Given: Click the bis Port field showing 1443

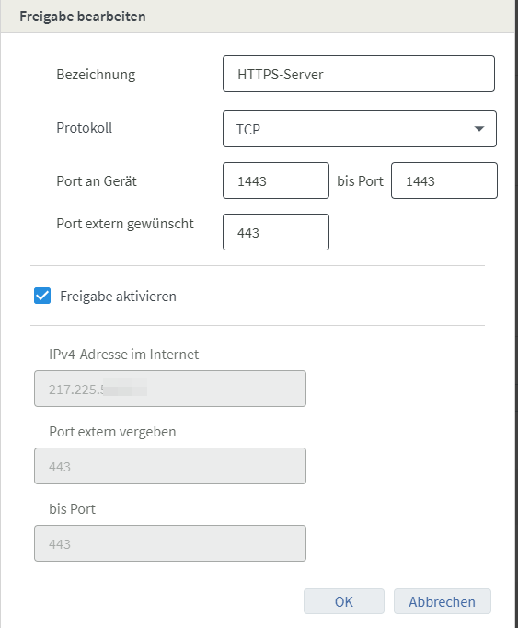Looking at the screenshot, I should point(444,180).
